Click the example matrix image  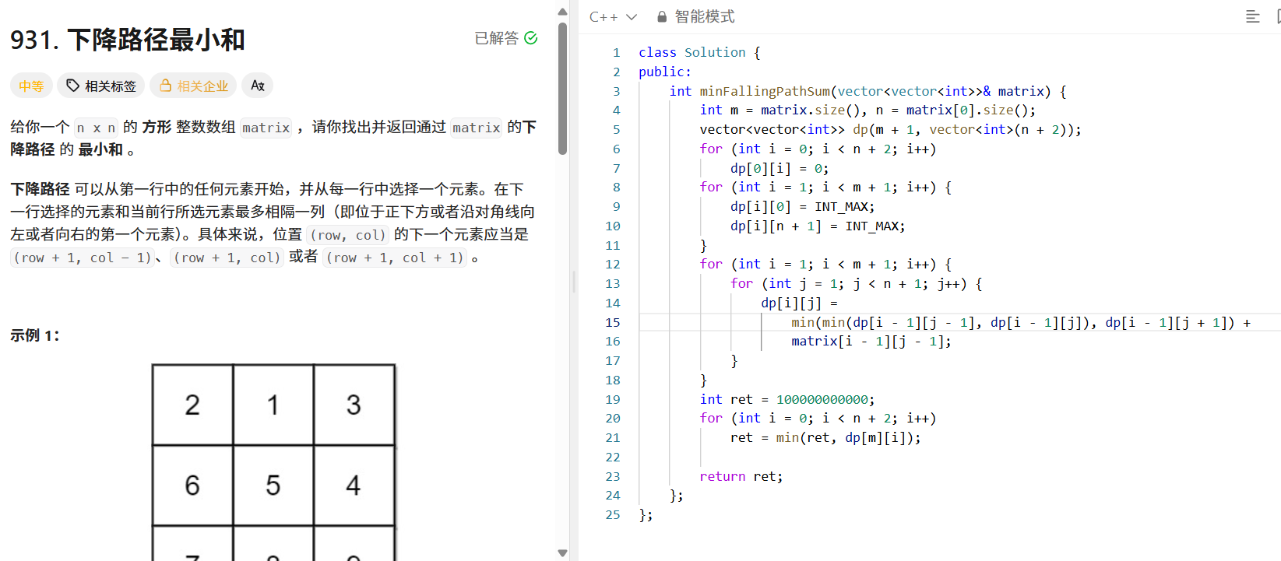[x=274, y=462]
